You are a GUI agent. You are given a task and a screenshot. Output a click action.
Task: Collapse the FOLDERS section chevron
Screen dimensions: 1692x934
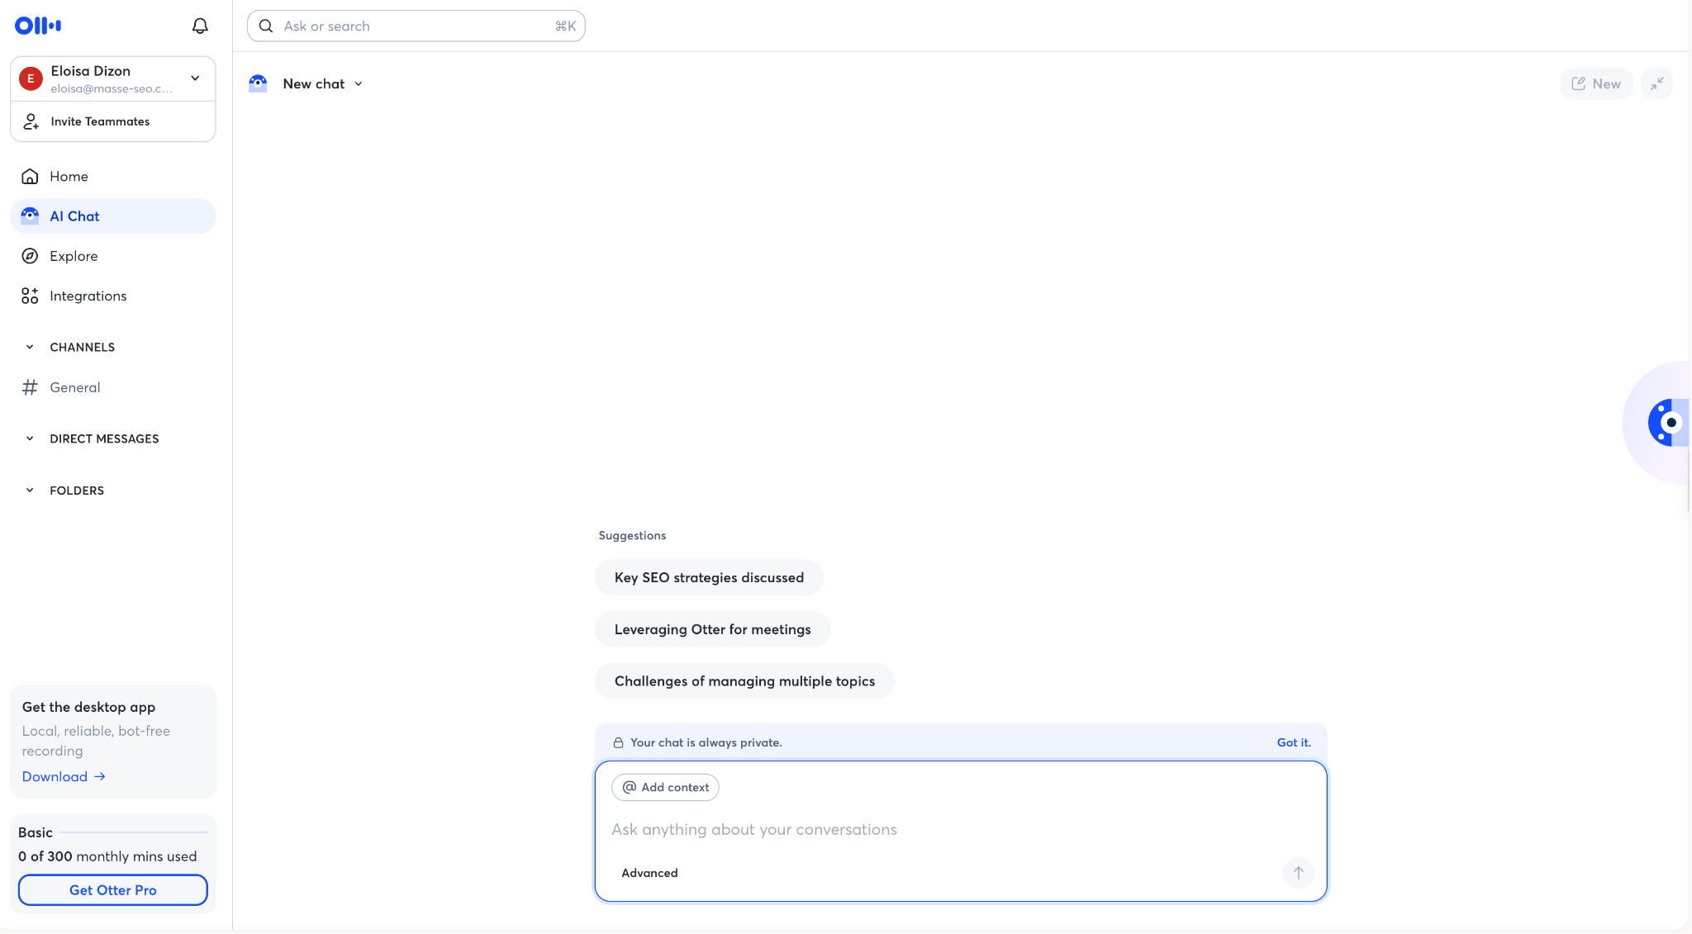click(30, 491)
